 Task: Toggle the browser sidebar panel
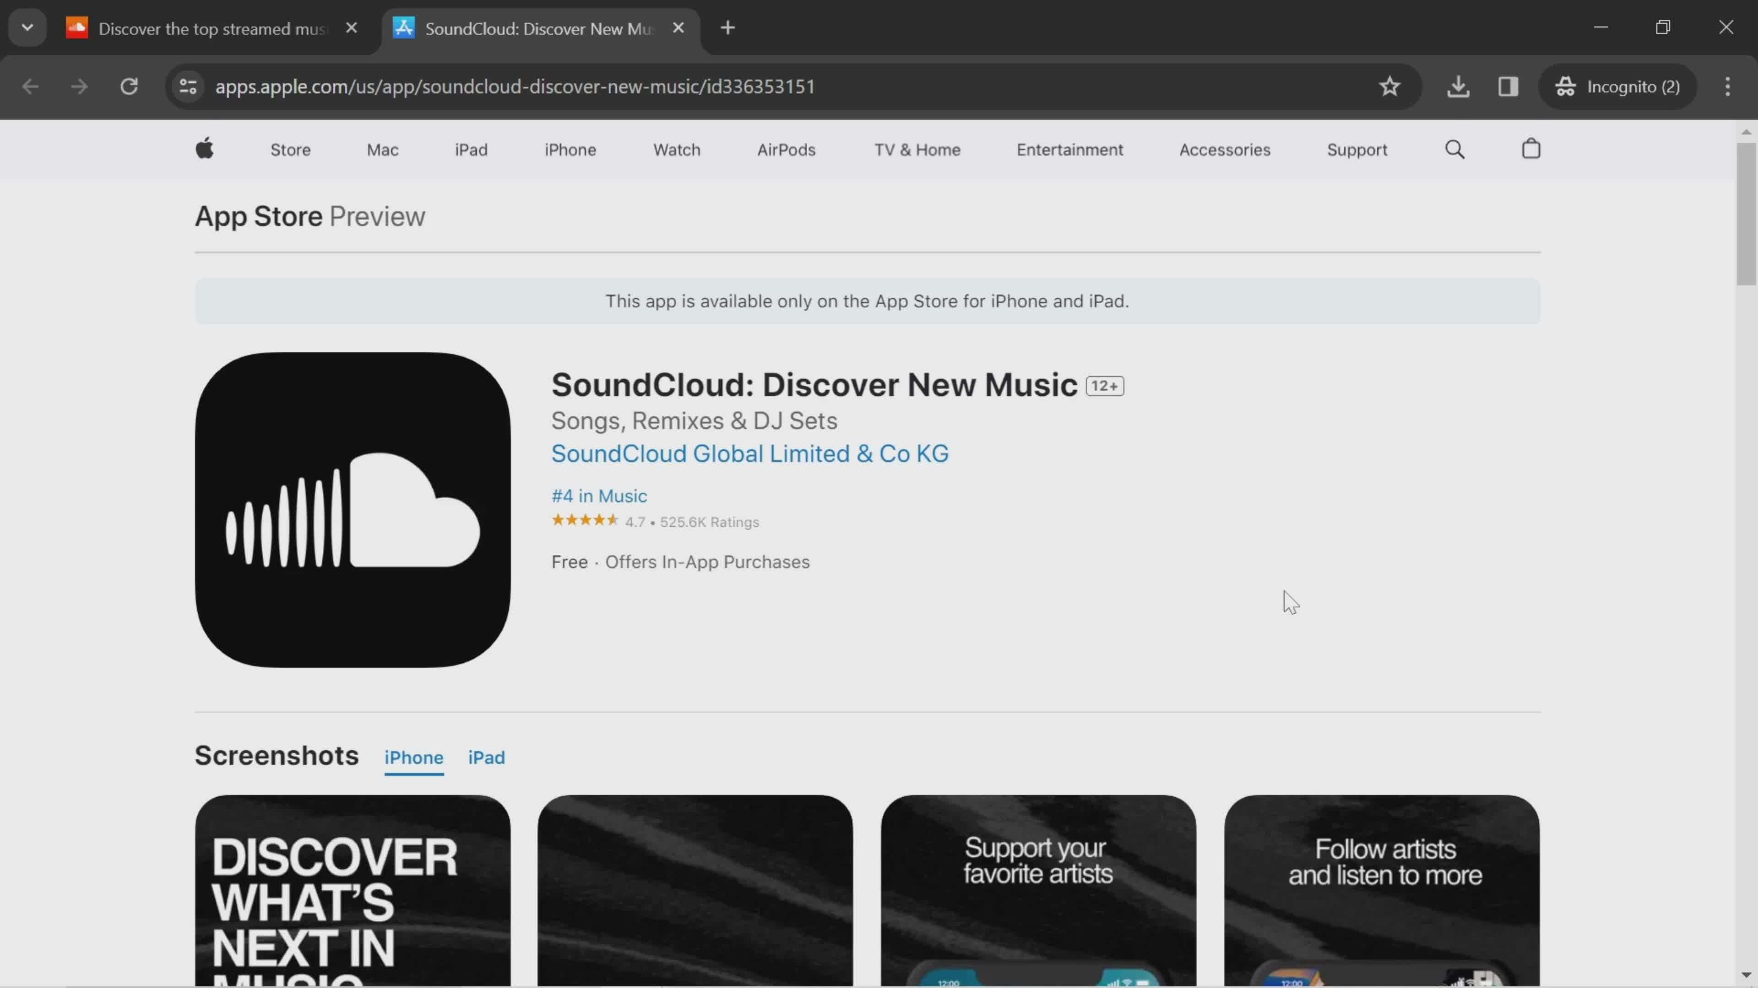(x=1510, y=86)
